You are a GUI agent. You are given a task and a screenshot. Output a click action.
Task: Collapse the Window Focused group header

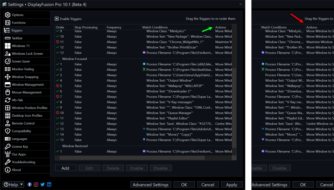coord(74,59)
